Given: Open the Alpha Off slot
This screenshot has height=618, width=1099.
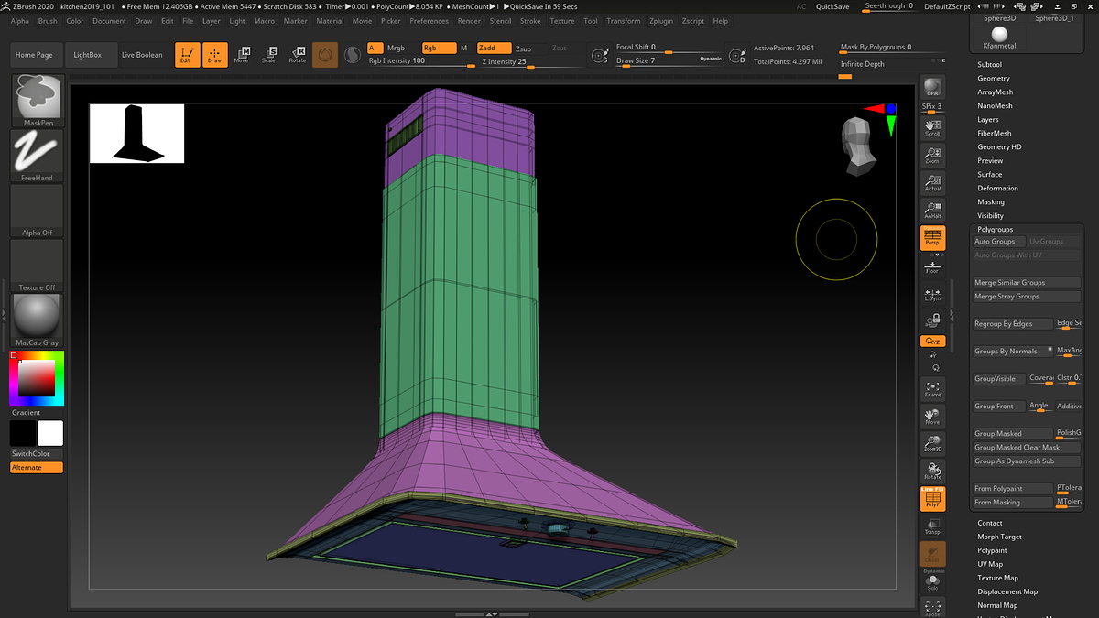Looking at the screenshot, I should (38, 211).
